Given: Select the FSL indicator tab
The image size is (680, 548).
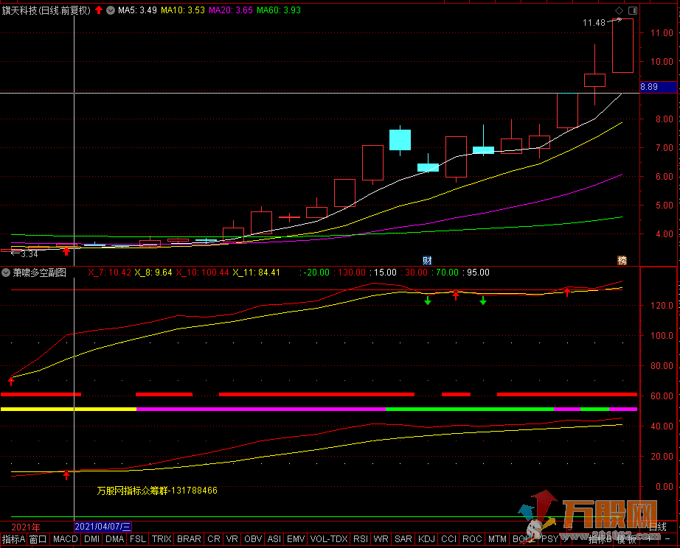Looking at the screenshot, I should pos(138,539).
